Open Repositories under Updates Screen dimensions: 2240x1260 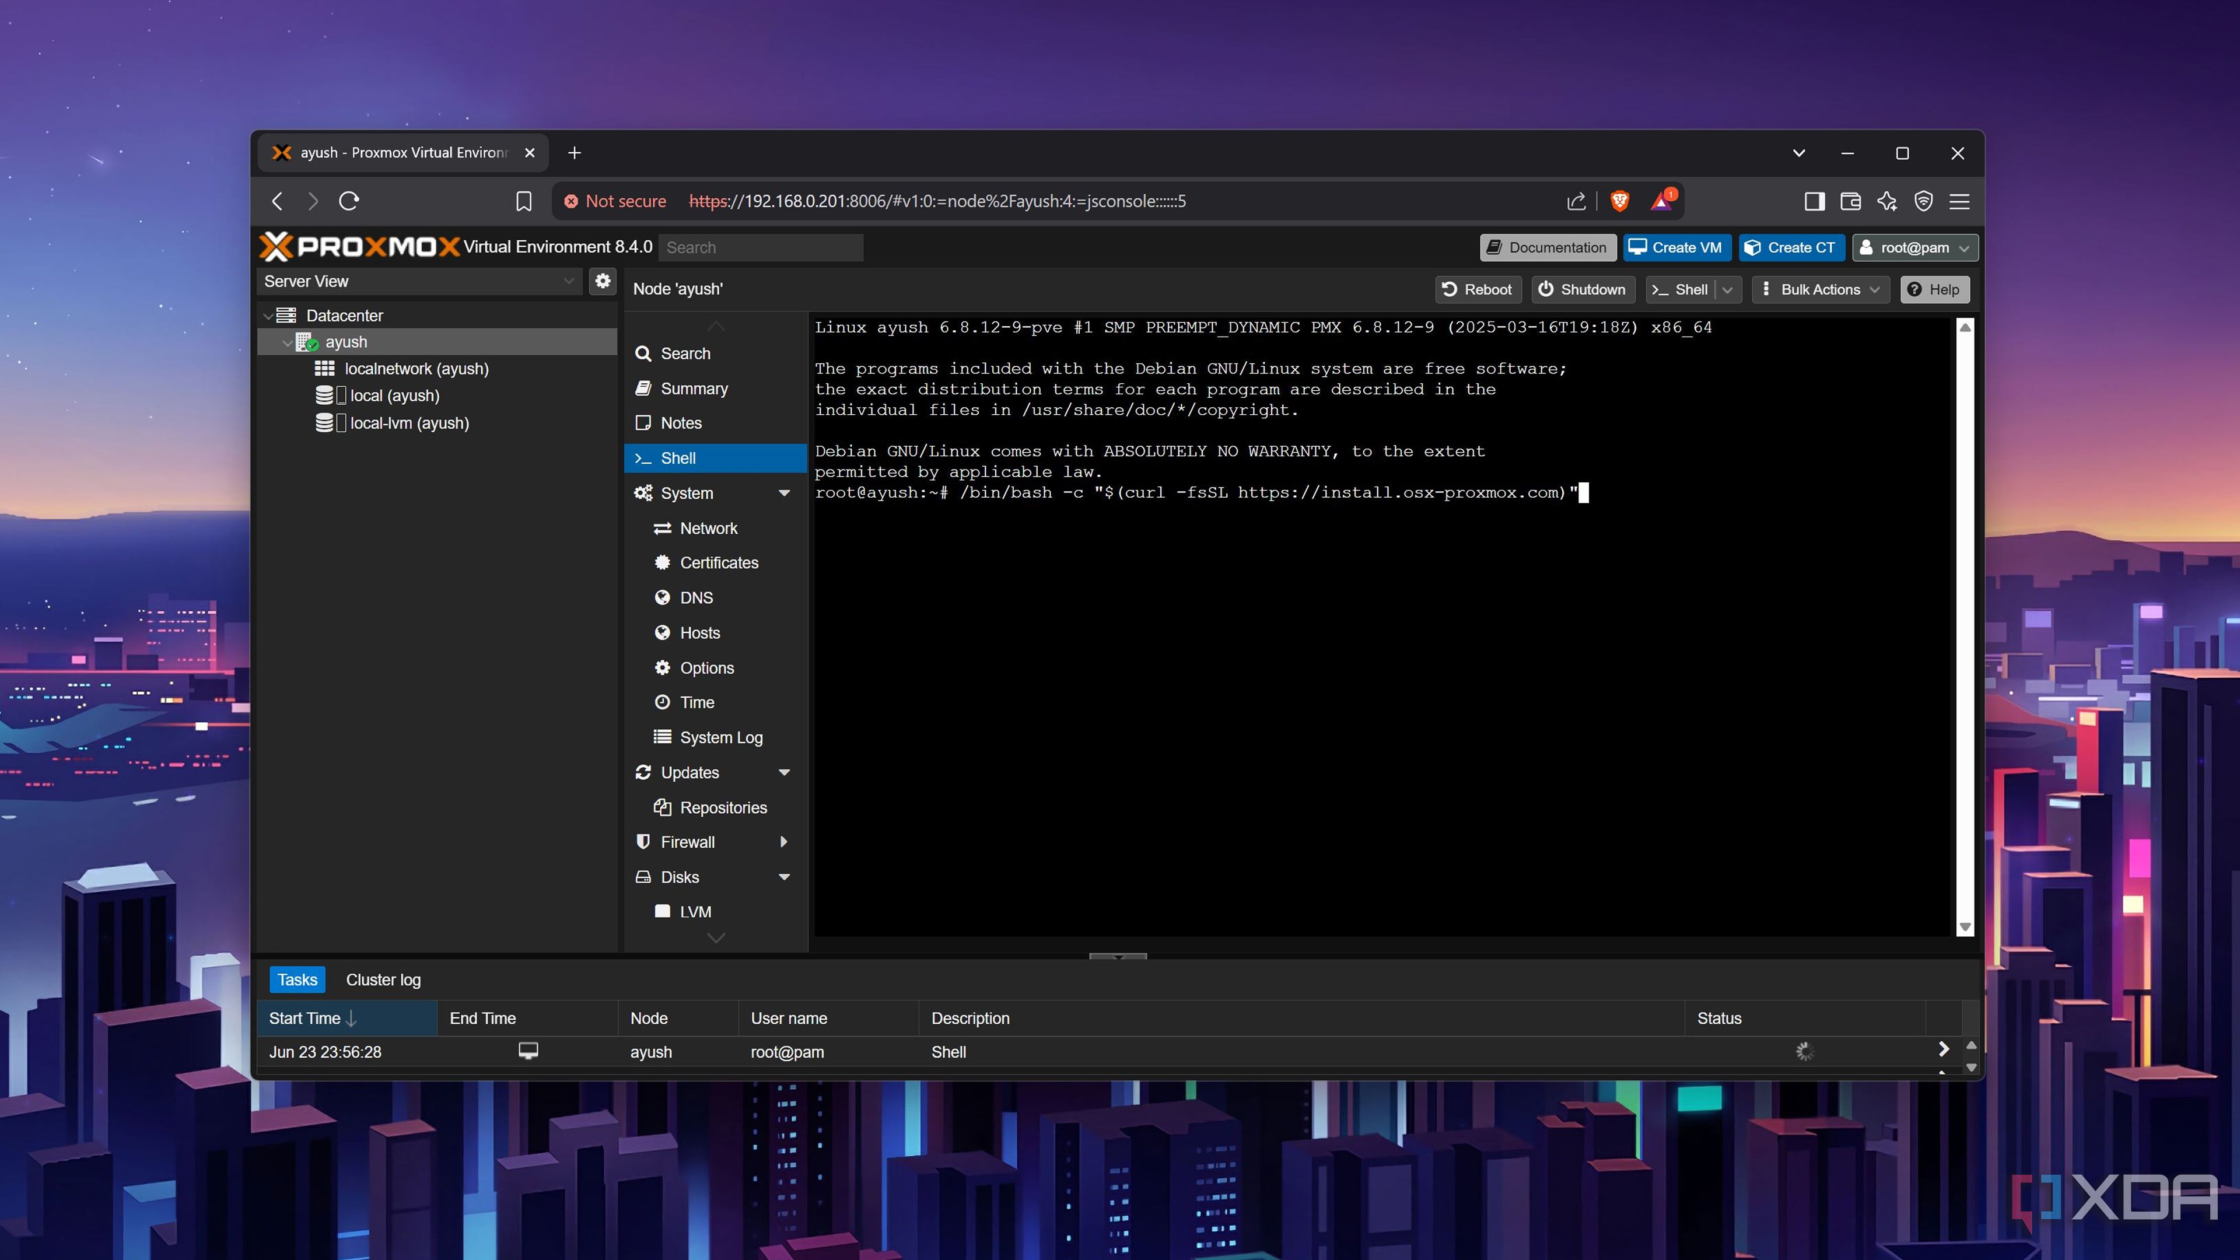(x=716, y=807)
